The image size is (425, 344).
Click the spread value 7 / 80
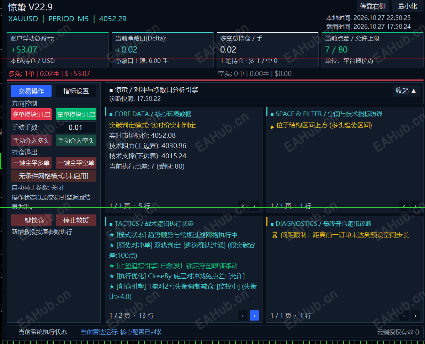336,50
